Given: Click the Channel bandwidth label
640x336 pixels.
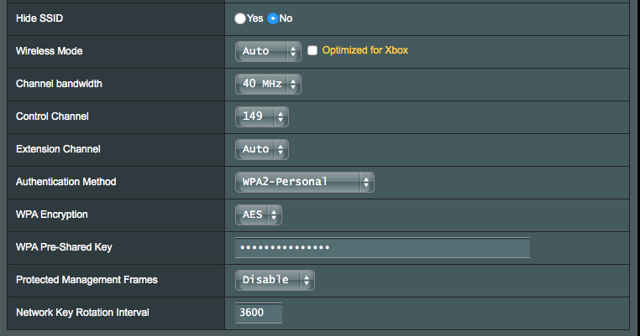Looking at the screenshot, I should coord(58,84).
